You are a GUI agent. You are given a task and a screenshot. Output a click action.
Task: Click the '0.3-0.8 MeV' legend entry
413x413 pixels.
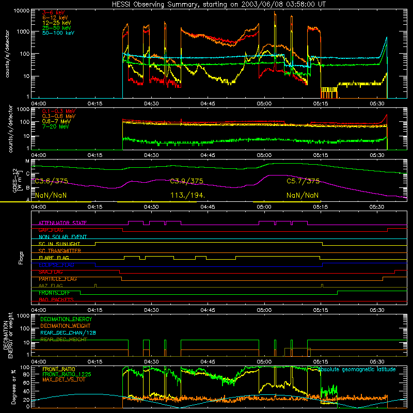59,116
